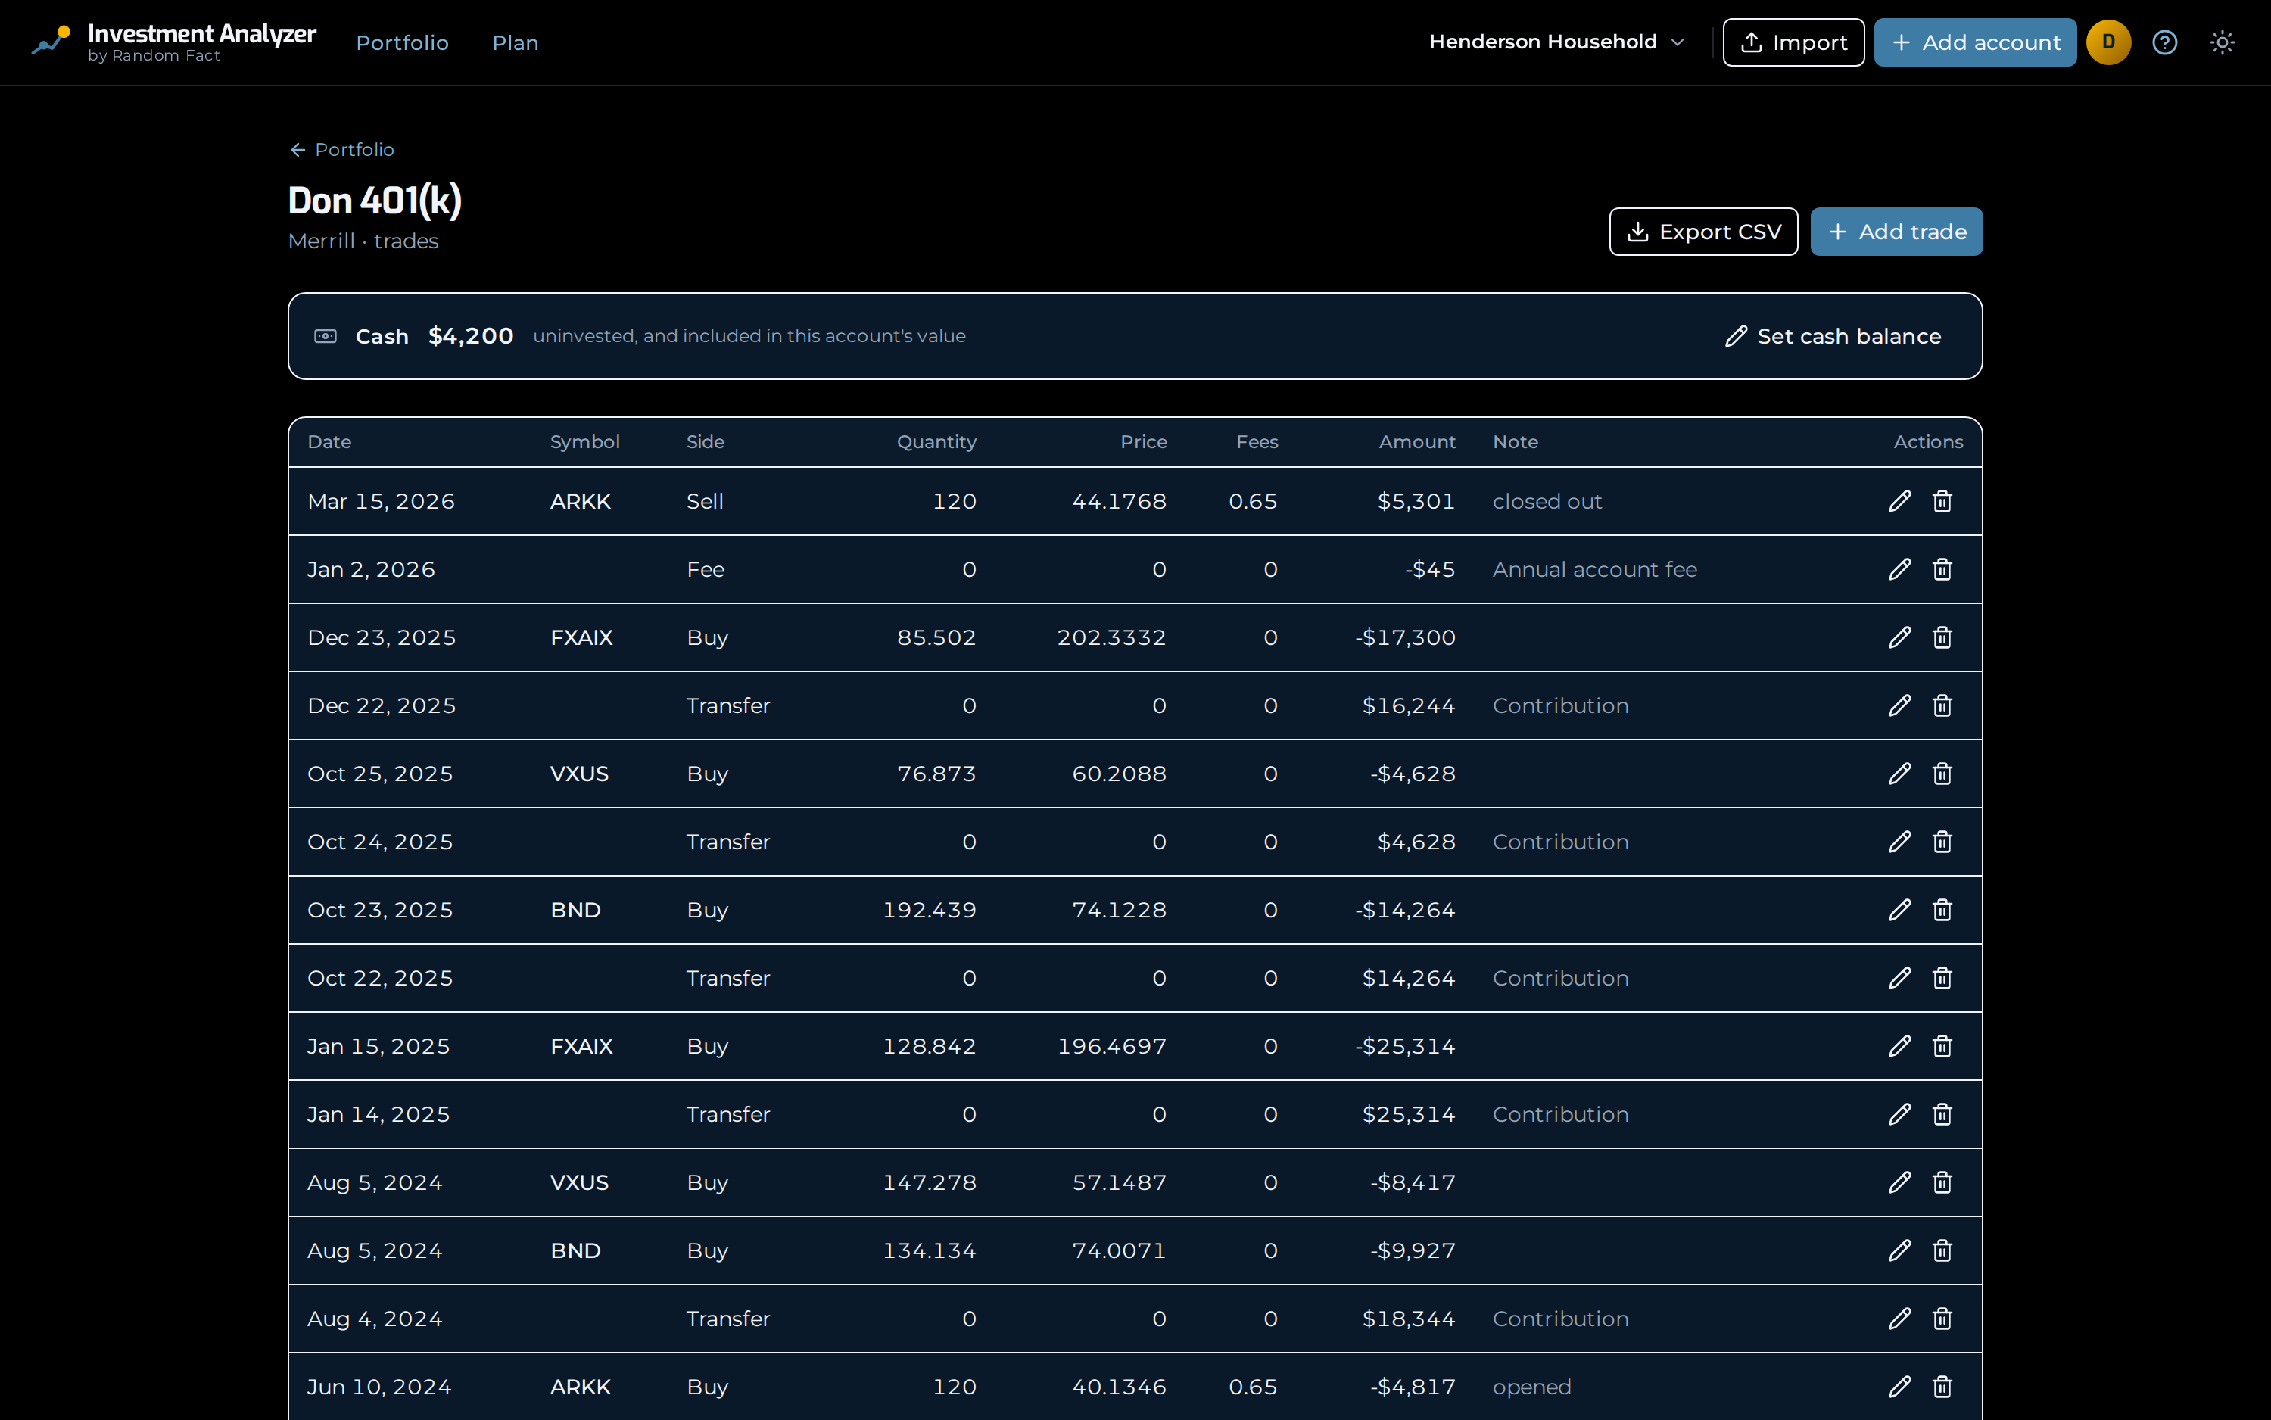Delete the Jan 14, 2025 transfer

(x=1942, y=1114)
